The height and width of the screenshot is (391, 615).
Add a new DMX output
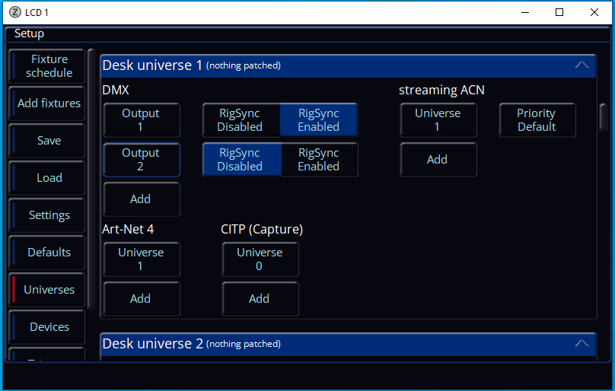[141, 199]
